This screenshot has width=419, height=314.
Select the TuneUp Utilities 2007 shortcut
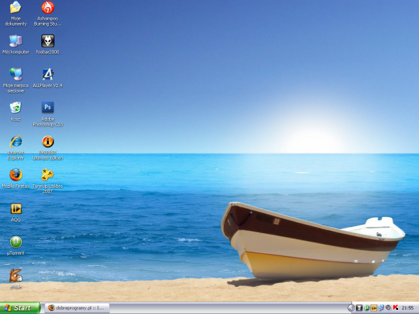pyautogui.click(x=48, y=174)
